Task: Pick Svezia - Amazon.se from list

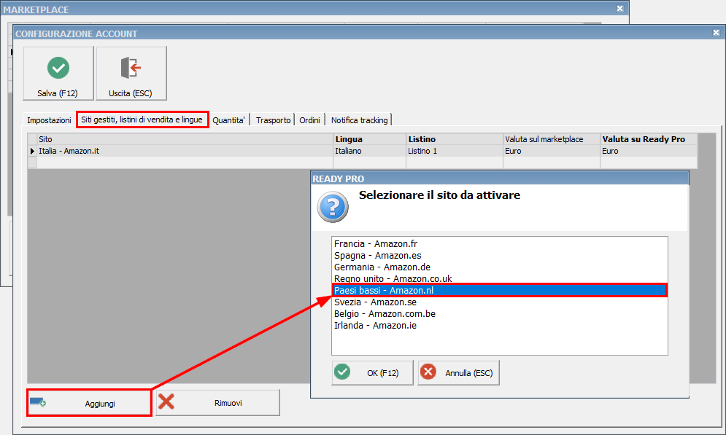Action: point(500,302)
